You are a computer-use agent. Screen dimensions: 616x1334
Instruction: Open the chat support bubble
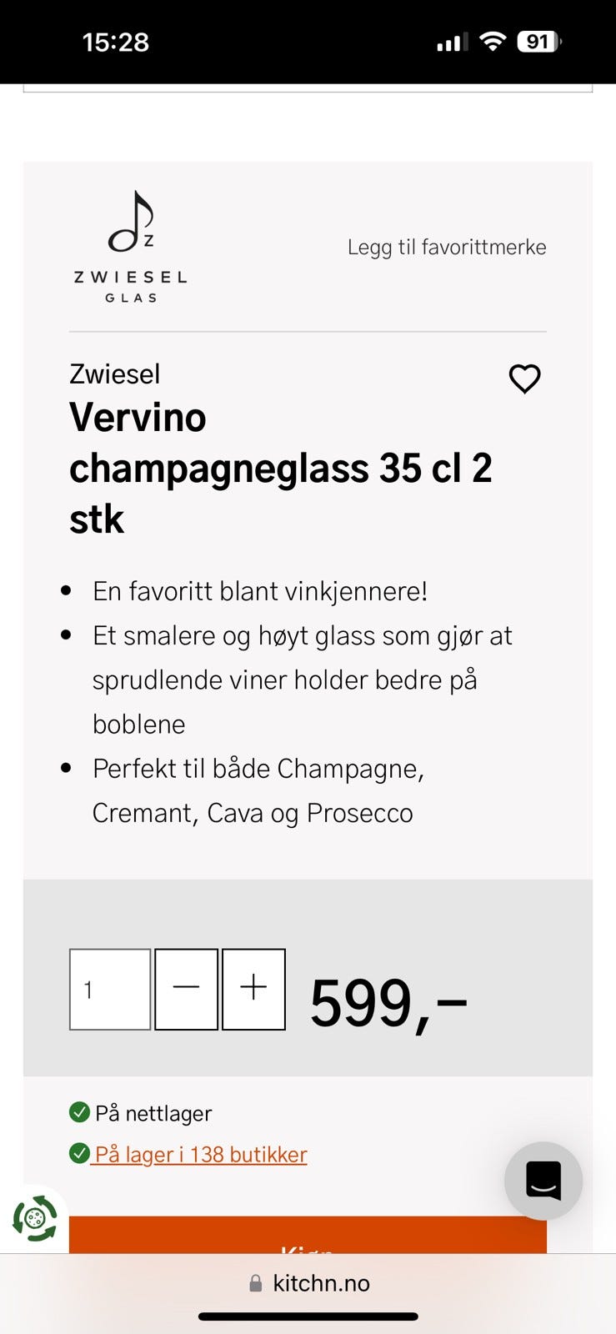[543, 1181]
